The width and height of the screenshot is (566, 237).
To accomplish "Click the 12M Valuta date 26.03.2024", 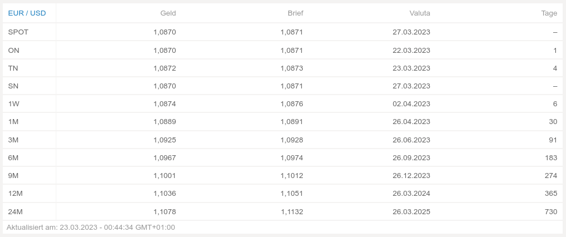I will point(411,194).
